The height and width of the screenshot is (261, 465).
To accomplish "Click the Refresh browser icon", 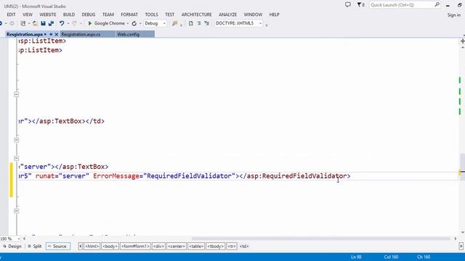I will 134,23.
